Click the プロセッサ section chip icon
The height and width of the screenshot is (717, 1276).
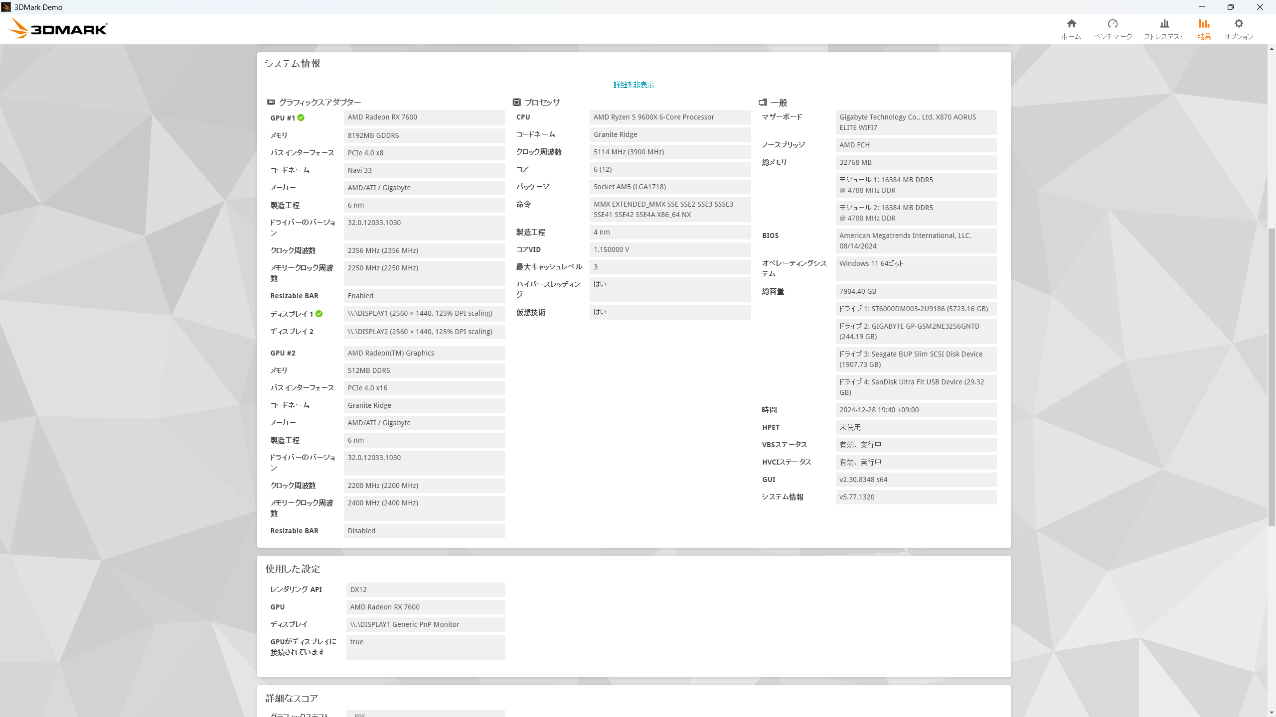point(517,102)
